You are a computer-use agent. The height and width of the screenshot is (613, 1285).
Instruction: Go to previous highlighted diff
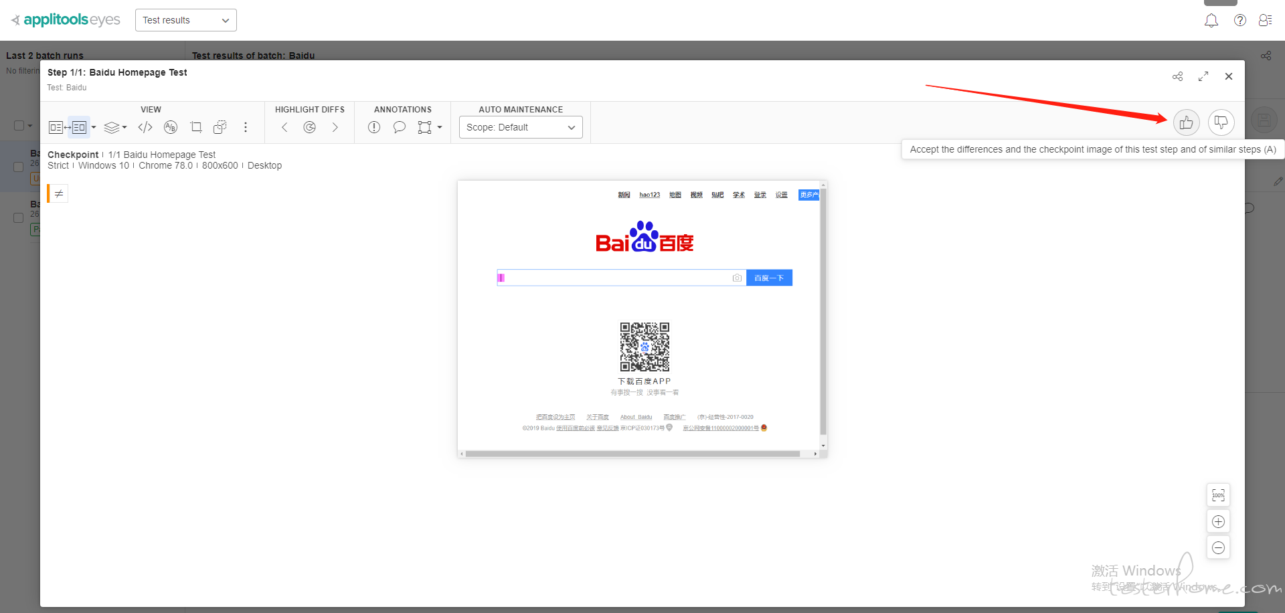(x=284, y=127)
